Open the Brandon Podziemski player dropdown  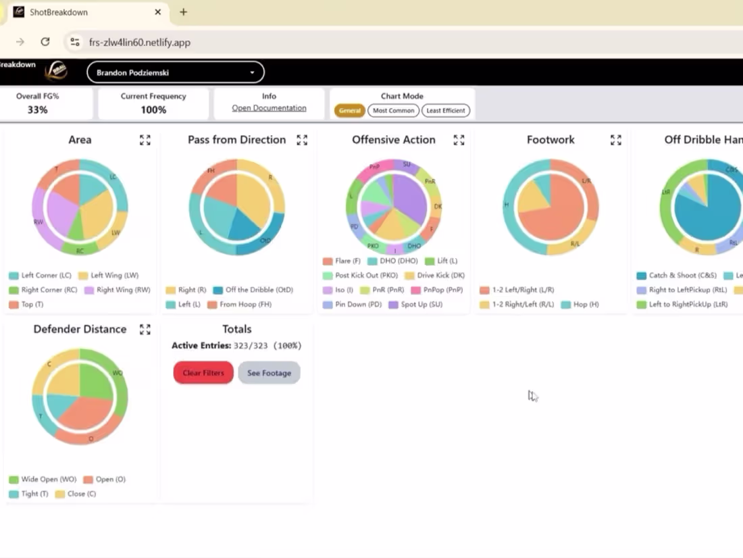click(x=175, y=72)
